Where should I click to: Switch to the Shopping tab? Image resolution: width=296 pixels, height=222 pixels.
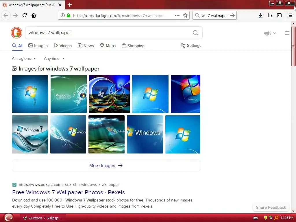point(133,46)
